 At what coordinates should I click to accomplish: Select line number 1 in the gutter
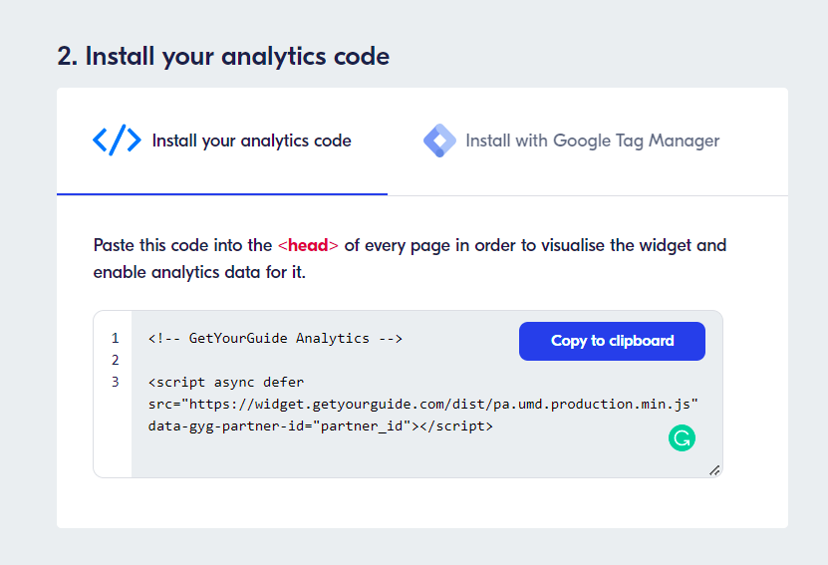(116, 338)
